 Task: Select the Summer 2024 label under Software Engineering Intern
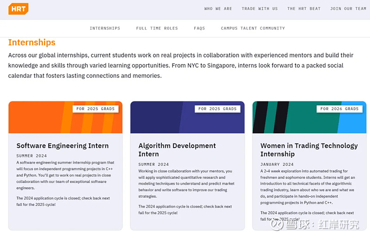pyautogui.click(x=31, y=156)
